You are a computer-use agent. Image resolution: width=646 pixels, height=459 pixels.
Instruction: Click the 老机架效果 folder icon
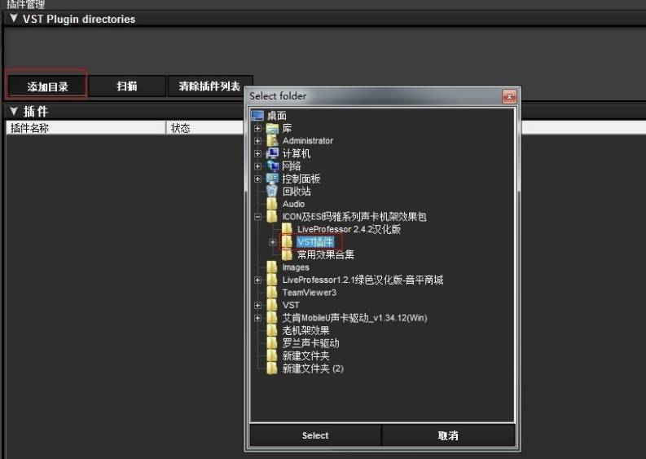(x=272, y=330)
